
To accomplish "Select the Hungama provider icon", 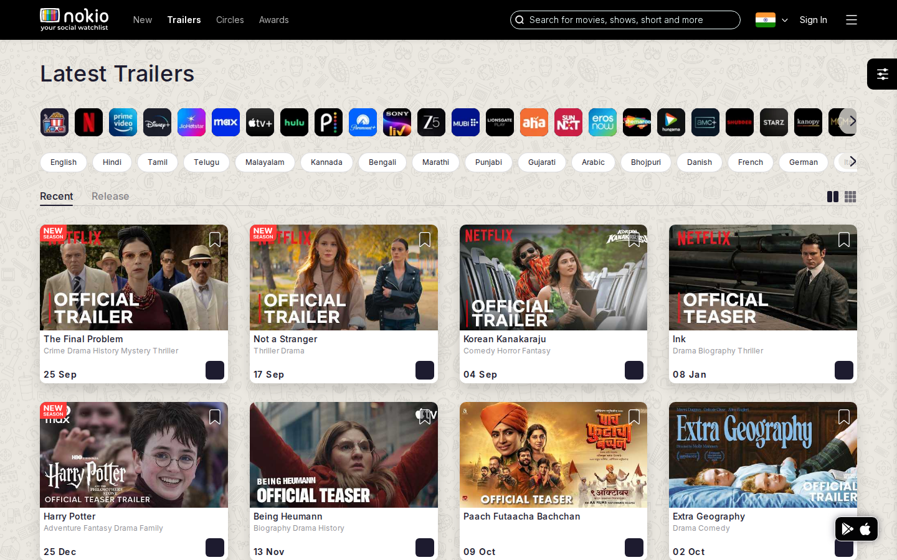I will click(671, 123).
